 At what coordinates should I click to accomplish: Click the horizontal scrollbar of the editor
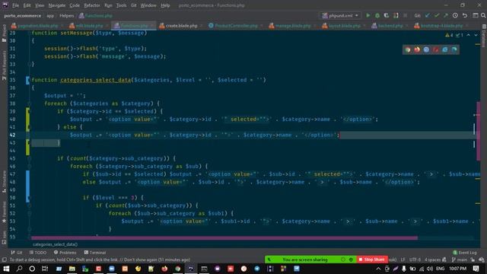tap(224, 238)
